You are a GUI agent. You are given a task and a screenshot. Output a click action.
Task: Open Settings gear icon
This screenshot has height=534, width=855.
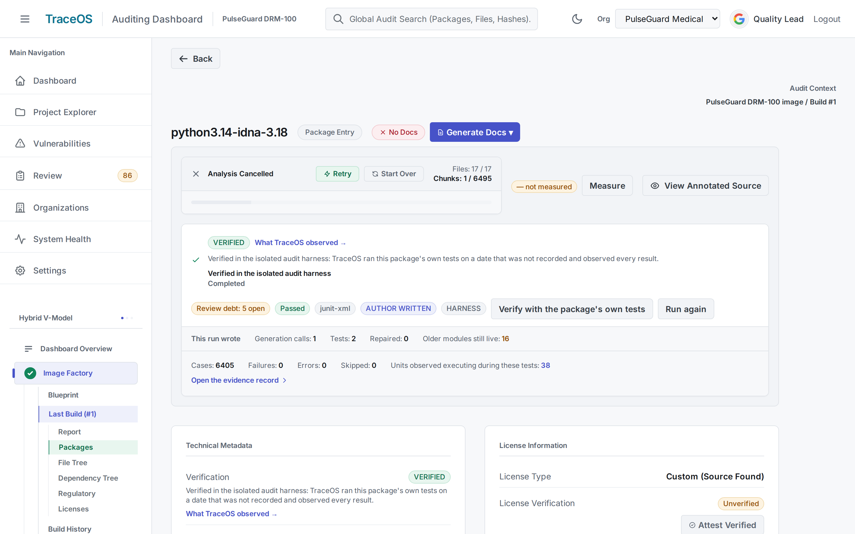20,271
